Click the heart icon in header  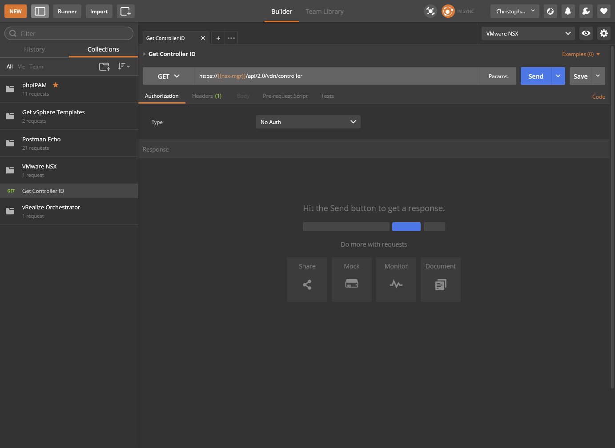click(x=603, y=11)
